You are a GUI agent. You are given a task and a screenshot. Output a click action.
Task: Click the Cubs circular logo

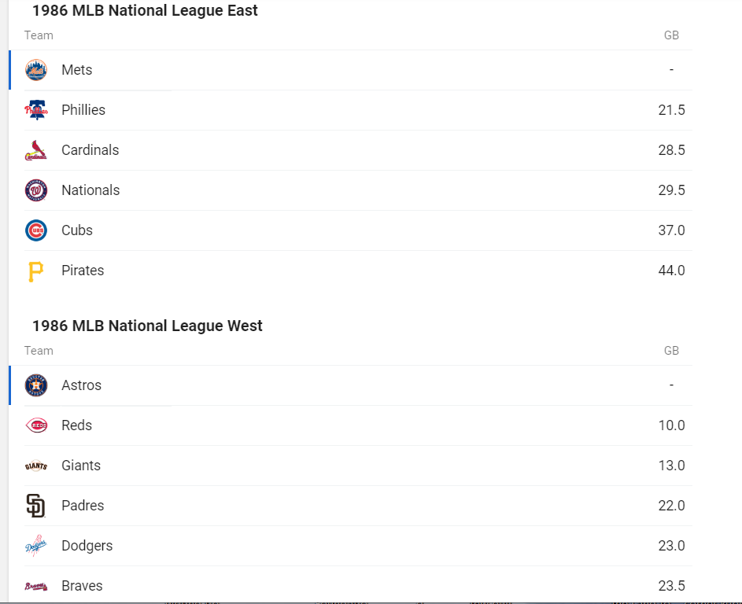(x=36, y=230)
